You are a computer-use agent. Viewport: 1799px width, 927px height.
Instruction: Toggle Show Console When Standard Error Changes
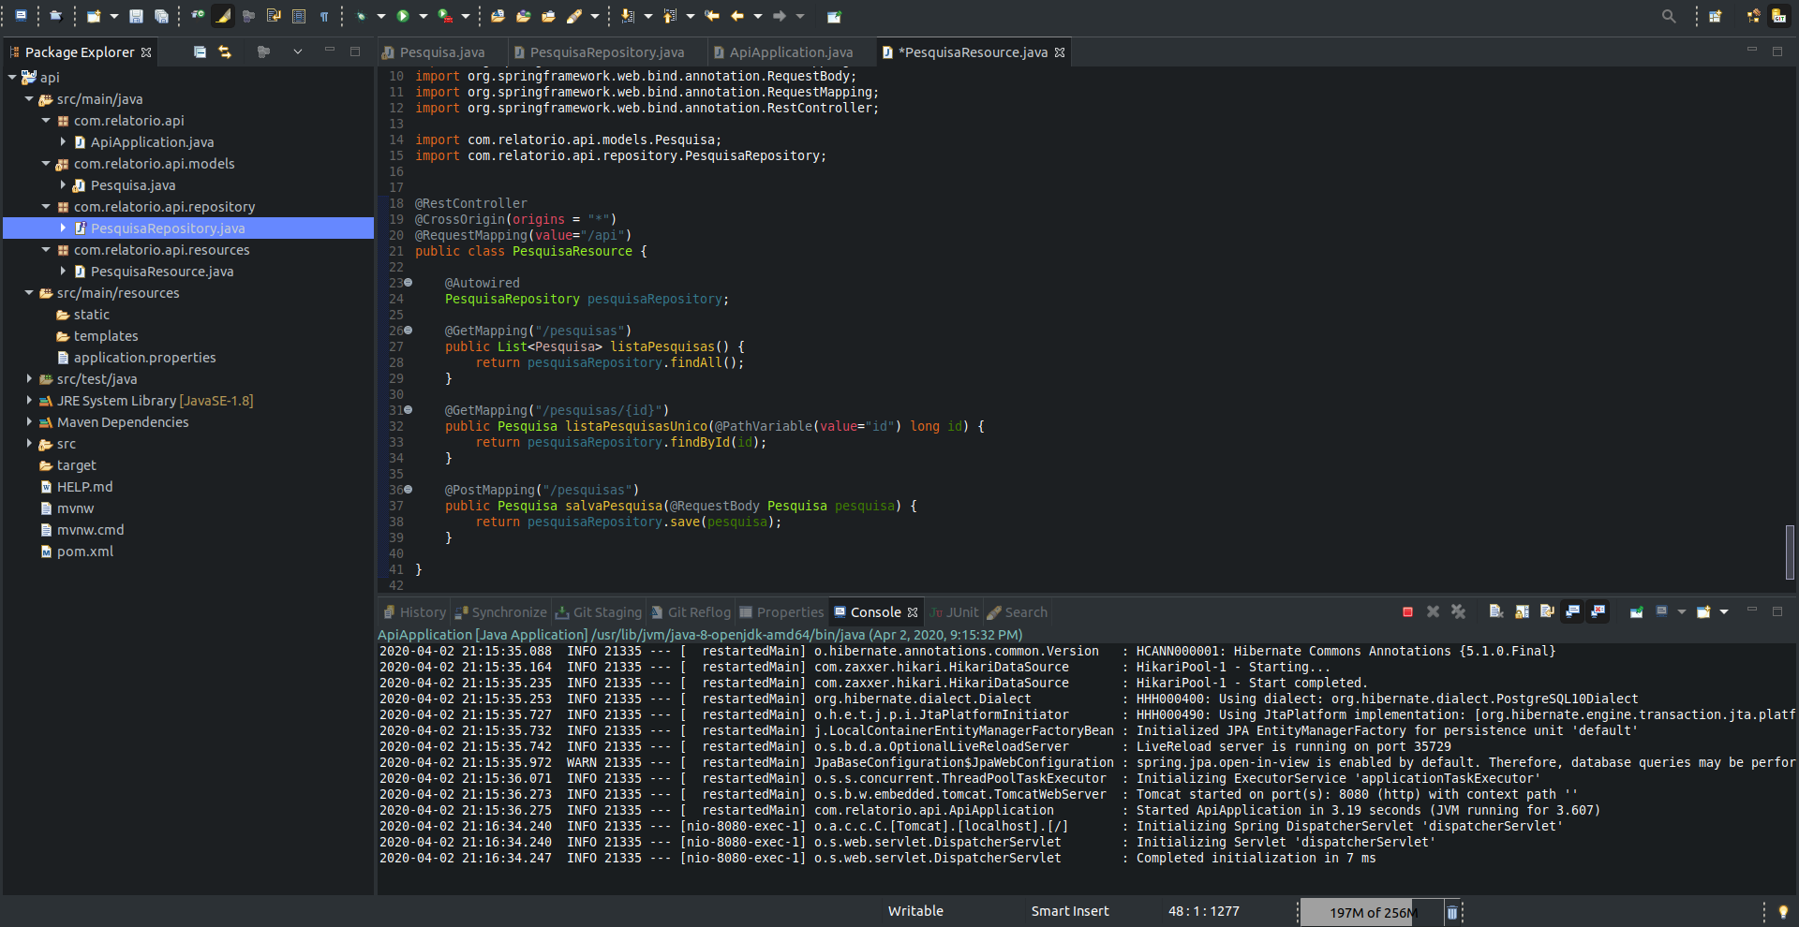[x=1598, y=611]
